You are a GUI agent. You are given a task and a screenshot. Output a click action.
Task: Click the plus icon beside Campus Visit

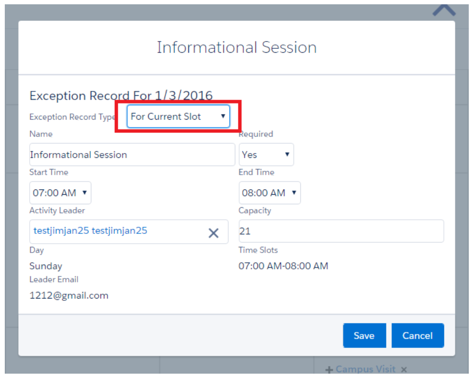(329, 370)
